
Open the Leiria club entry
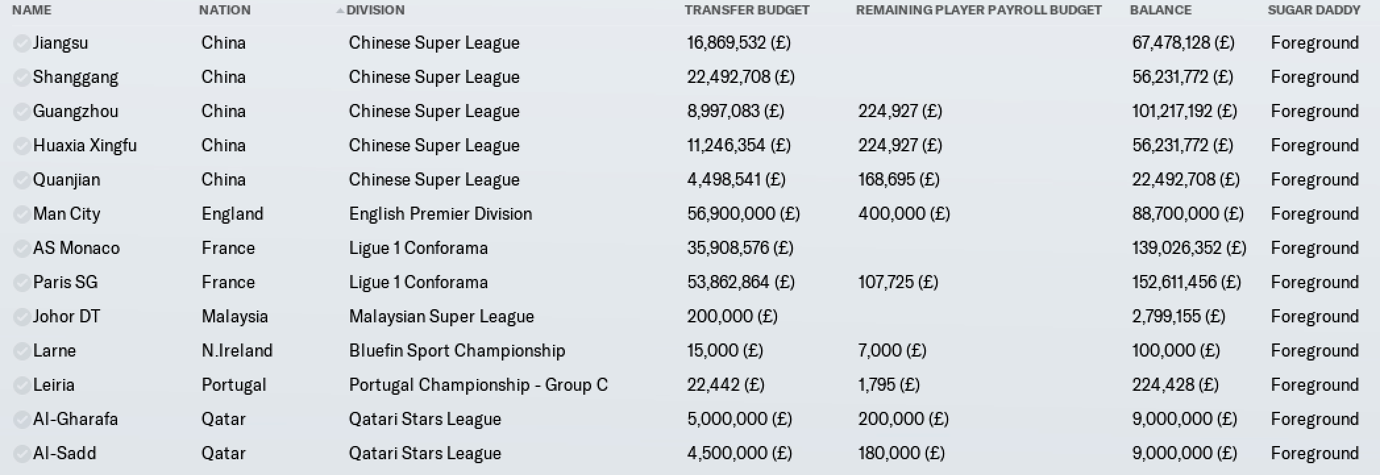53,385
